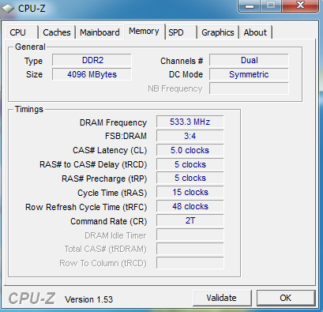Click the Cycle Time (tRAS) label

[x=112, y=193]
